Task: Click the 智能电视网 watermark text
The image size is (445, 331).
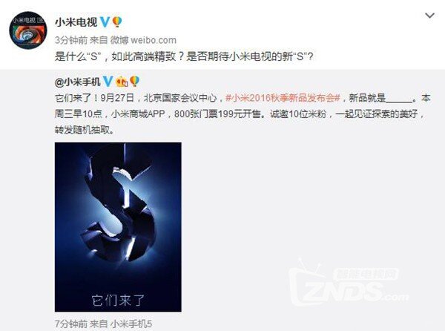Action: coord(366,274)
